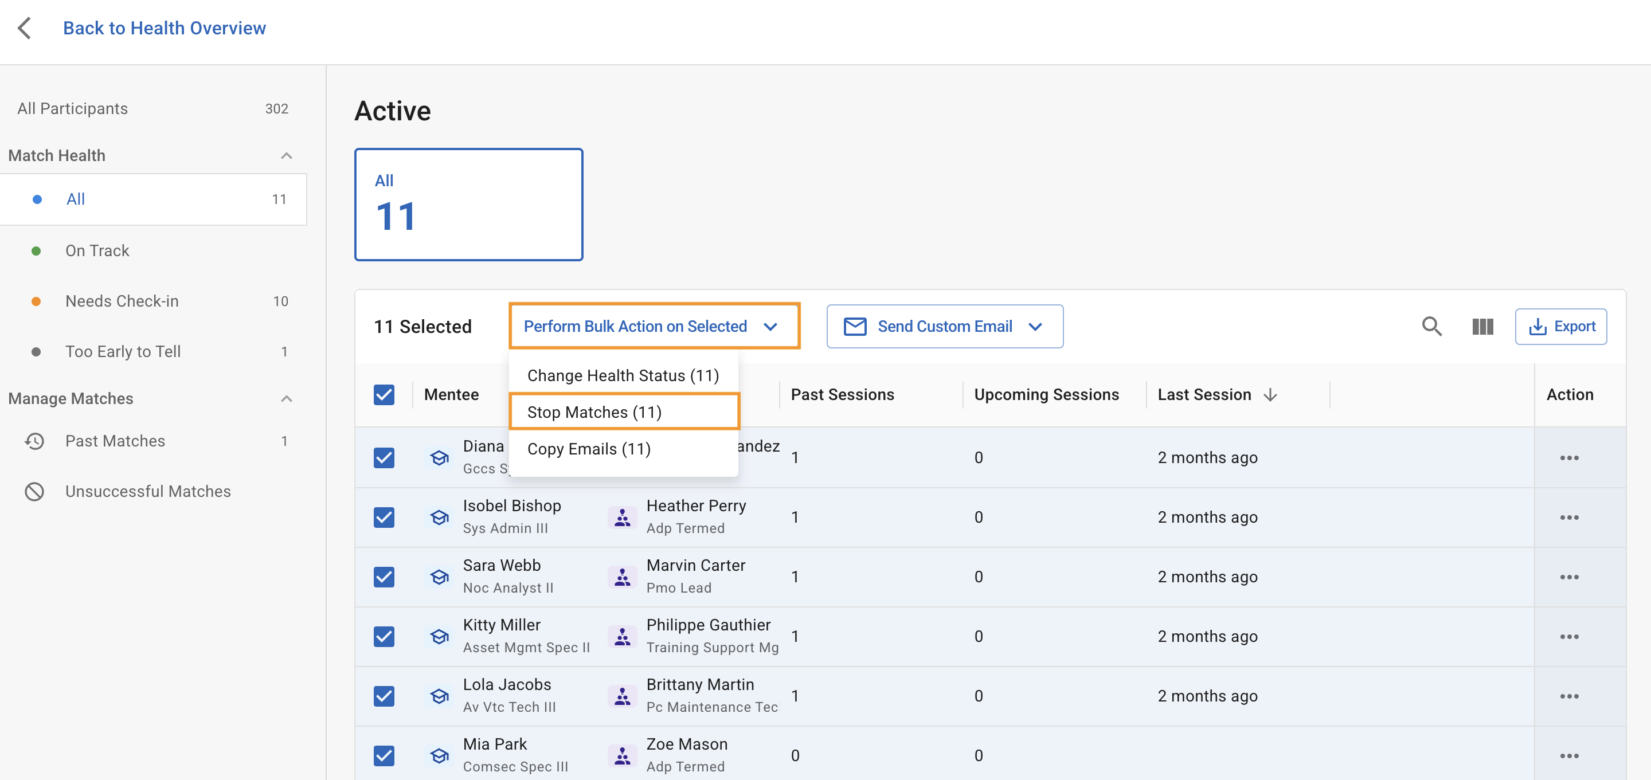Deselect the Mia Park row checkbox

point(384,756)
